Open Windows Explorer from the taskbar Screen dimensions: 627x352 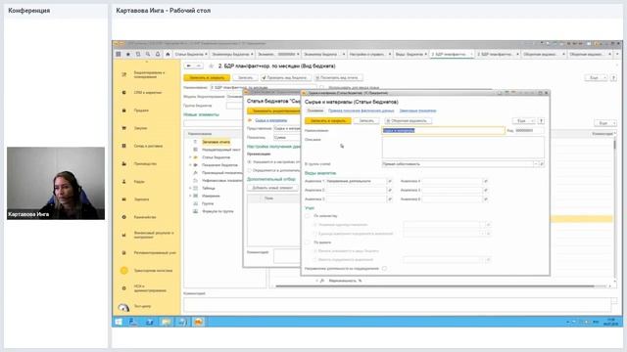(x=166, y=322)
